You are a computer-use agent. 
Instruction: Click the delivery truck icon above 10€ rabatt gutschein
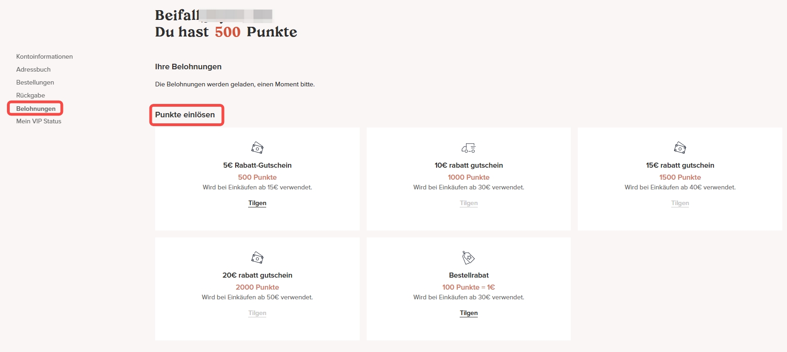tap(468, 148)
